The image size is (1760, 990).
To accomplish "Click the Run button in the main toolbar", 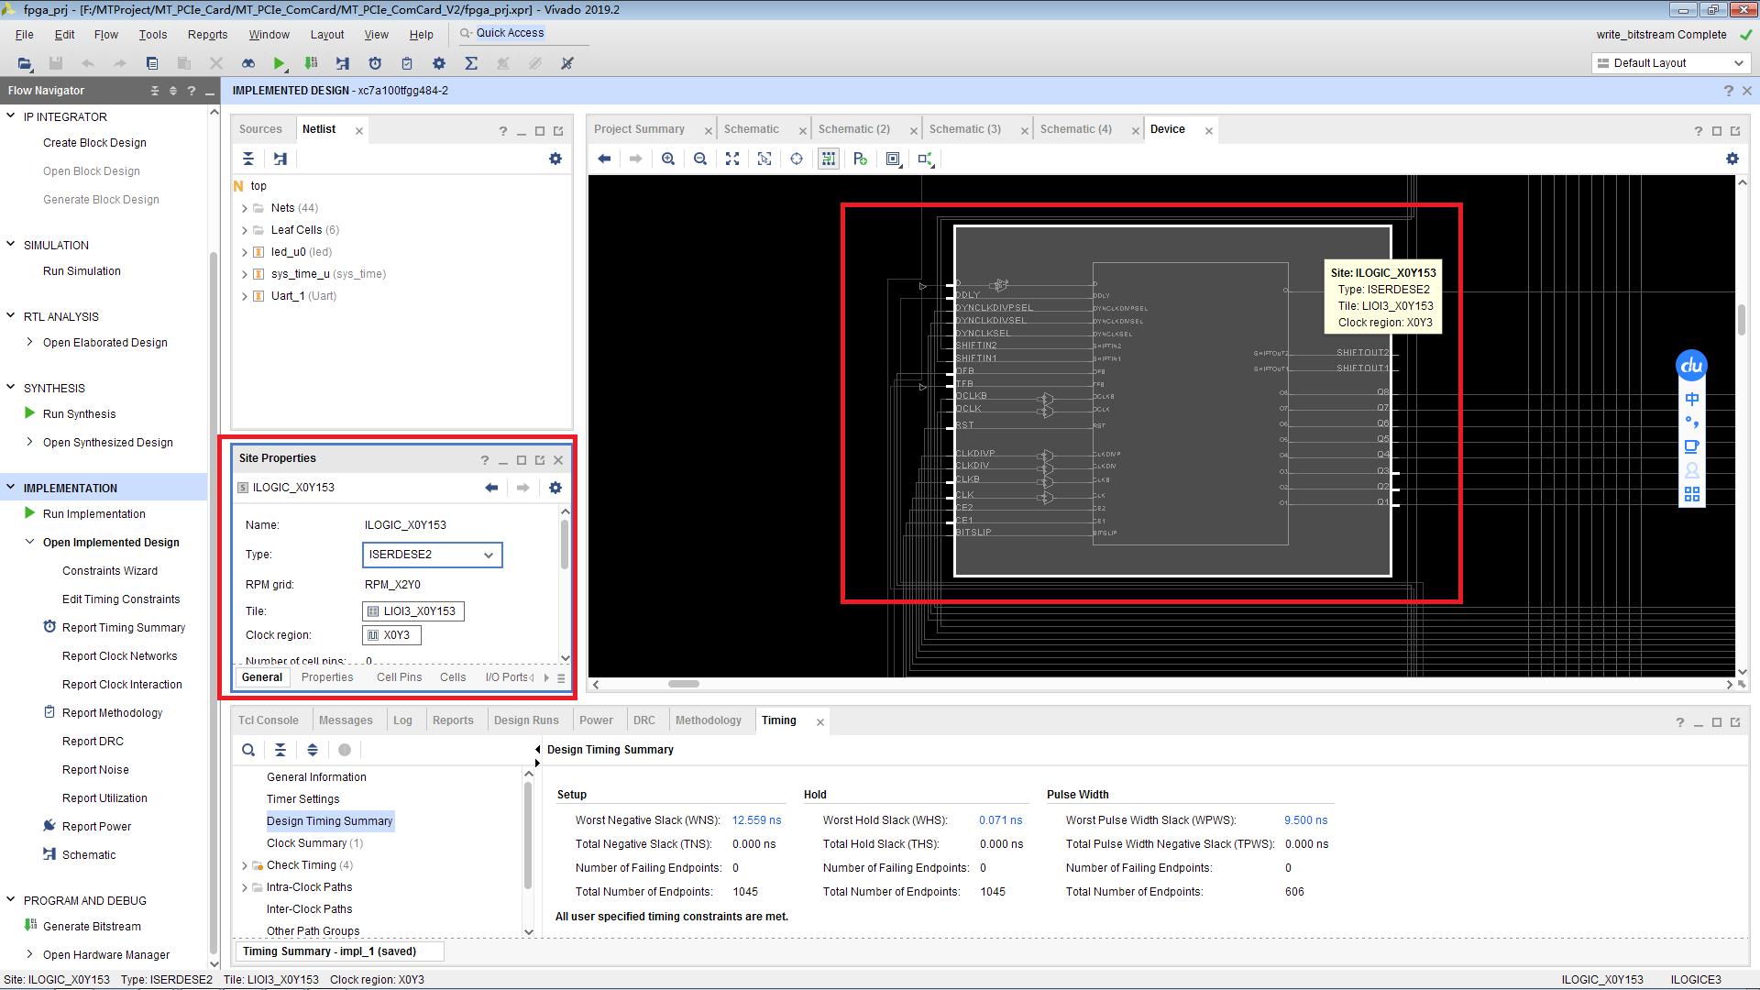I will [x=280, y=63].
